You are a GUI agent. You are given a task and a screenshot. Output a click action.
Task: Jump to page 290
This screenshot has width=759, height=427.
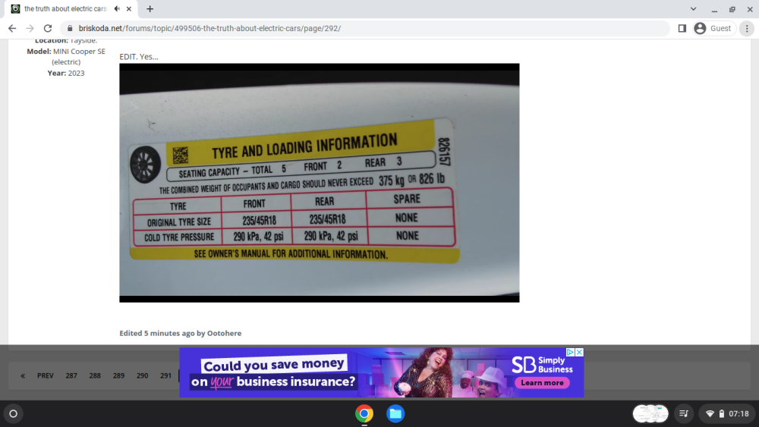pos(143,375)
